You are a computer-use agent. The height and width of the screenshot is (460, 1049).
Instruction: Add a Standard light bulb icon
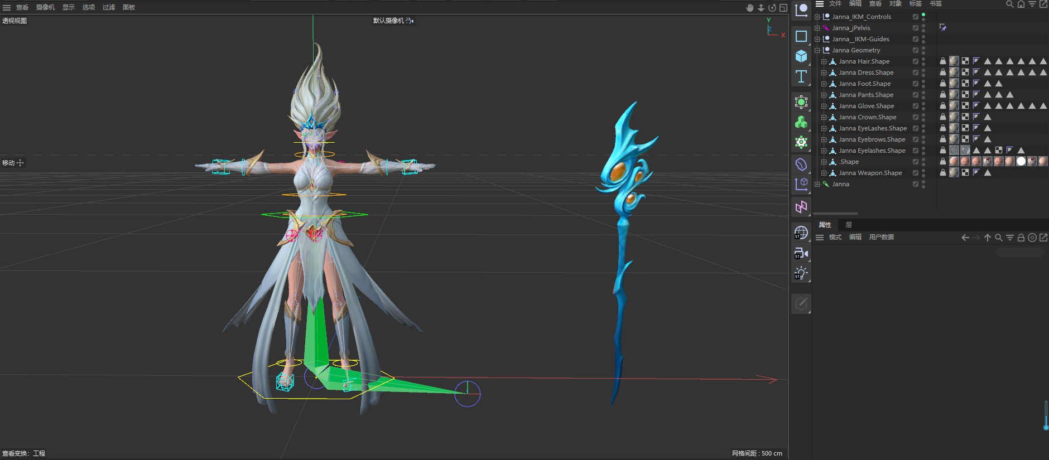click(801, 273)
